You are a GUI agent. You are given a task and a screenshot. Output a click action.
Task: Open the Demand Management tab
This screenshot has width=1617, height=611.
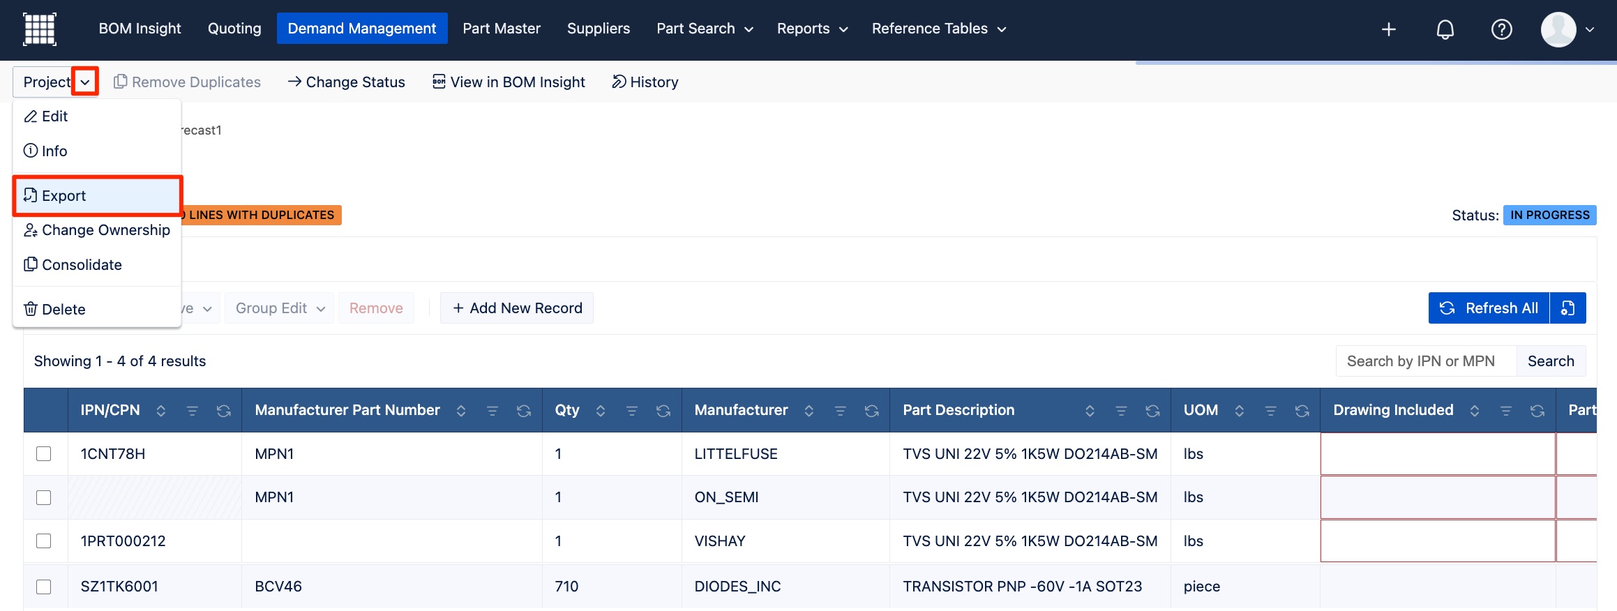(x=362, y=29)
